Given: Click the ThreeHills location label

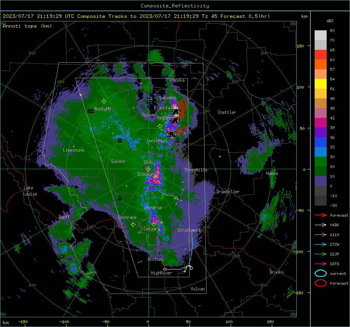Looking at the screenshot, I should [196, 170].
